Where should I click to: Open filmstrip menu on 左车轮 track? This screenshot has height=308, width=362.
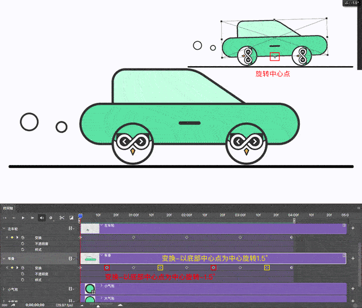[71, 228]
